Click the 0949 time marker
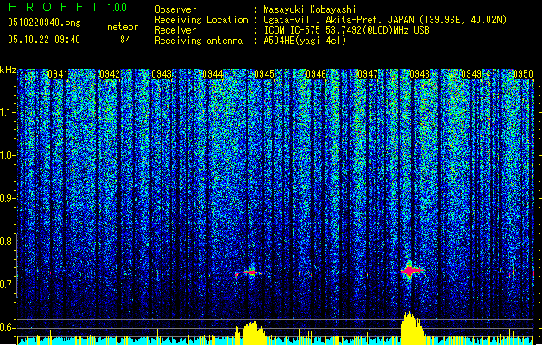The height and width of the screenshot is (345, 543). pyautogui.click(x=471, y=74)
